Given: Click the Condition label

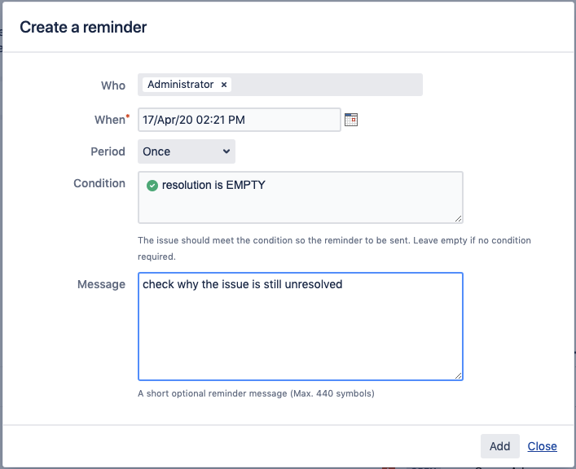Looking at the screenshot, I should tap(99, 183).
